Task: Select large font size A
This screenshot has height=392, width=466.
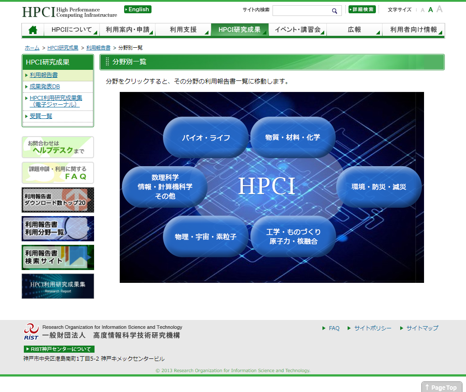Action: [x=439, y=9]
